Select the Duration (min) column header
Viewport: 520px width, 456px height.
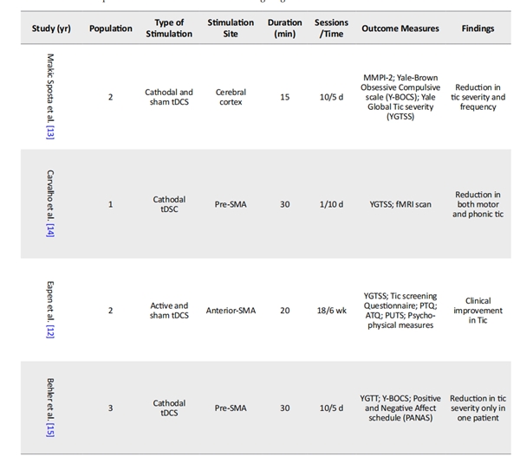pos(285,28)
